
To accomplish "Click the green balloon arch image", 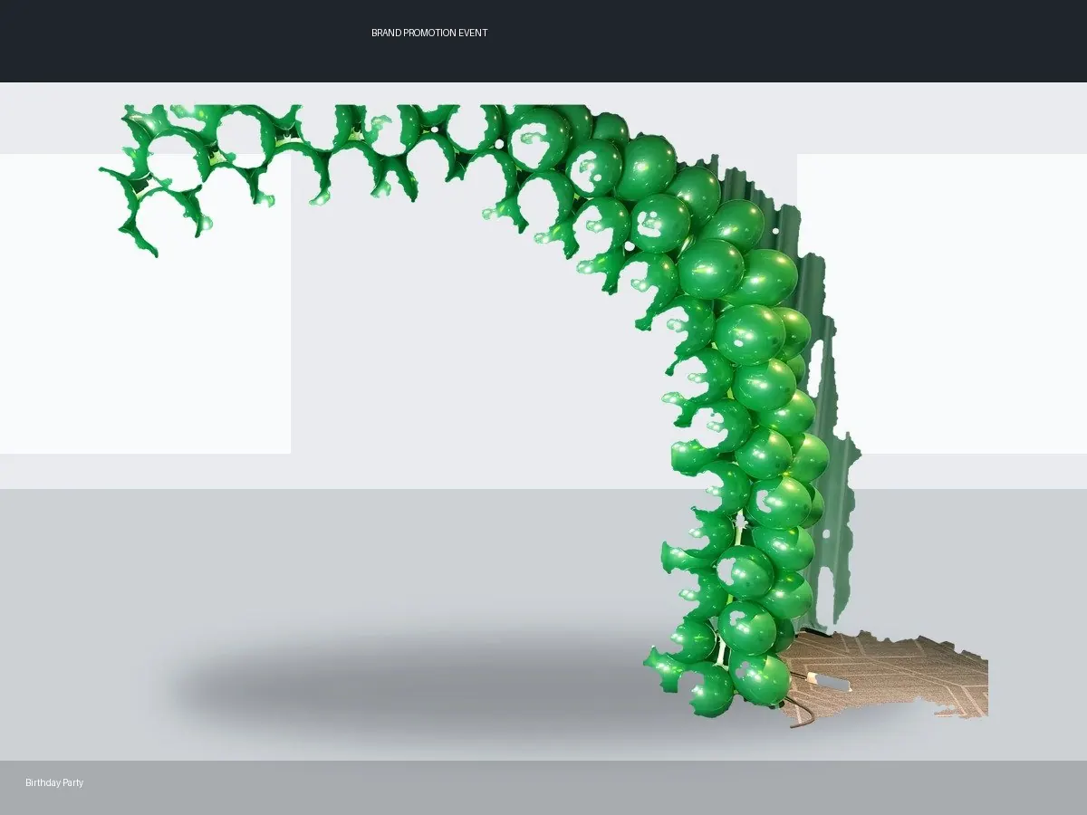I will click(x=543, y=417).
